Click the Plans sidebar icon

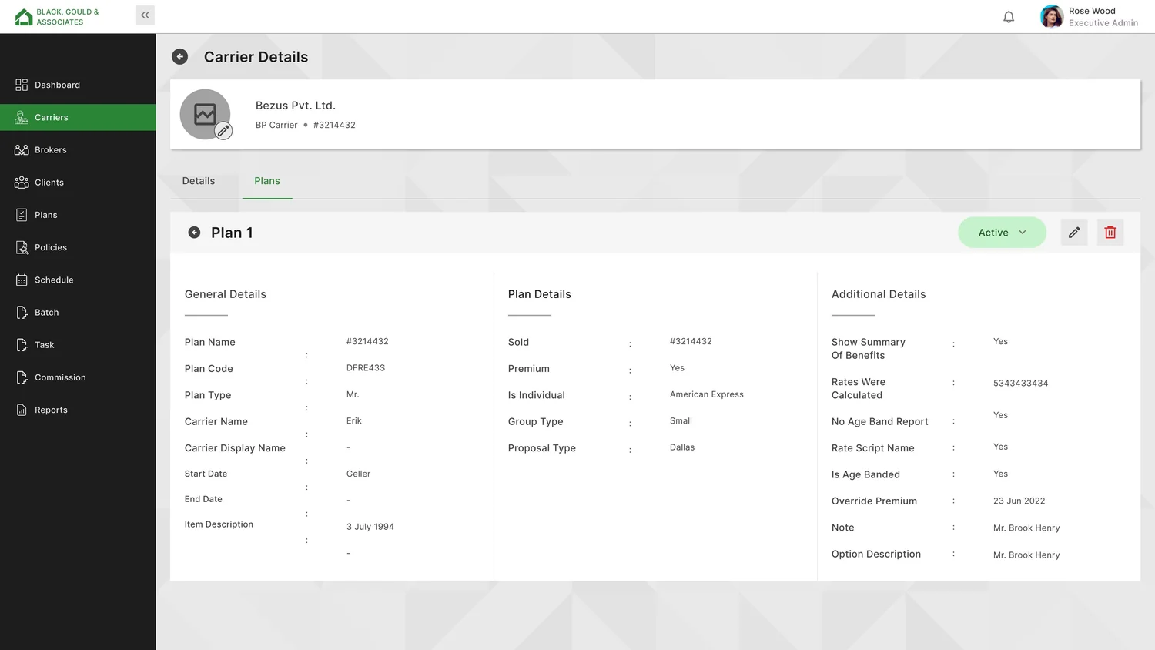(x=22, y=215)
